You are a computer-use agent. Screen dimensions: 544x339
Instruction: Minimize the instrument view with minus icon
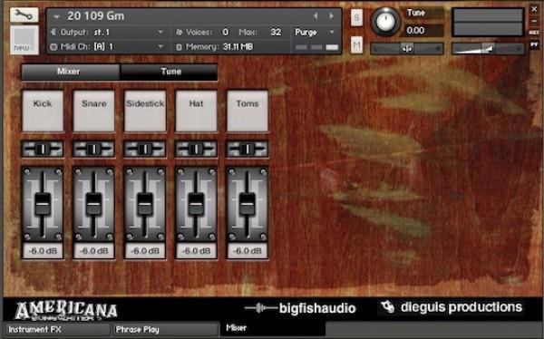coord(534,21)
